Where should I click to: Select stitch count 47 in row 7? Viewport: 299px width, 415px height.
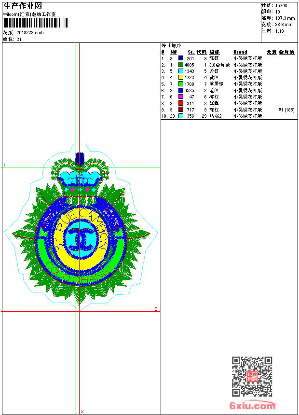click(x=192, y=97)
